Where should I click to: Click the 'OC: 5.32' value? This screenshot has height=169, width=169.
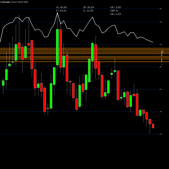pos(116,7)
